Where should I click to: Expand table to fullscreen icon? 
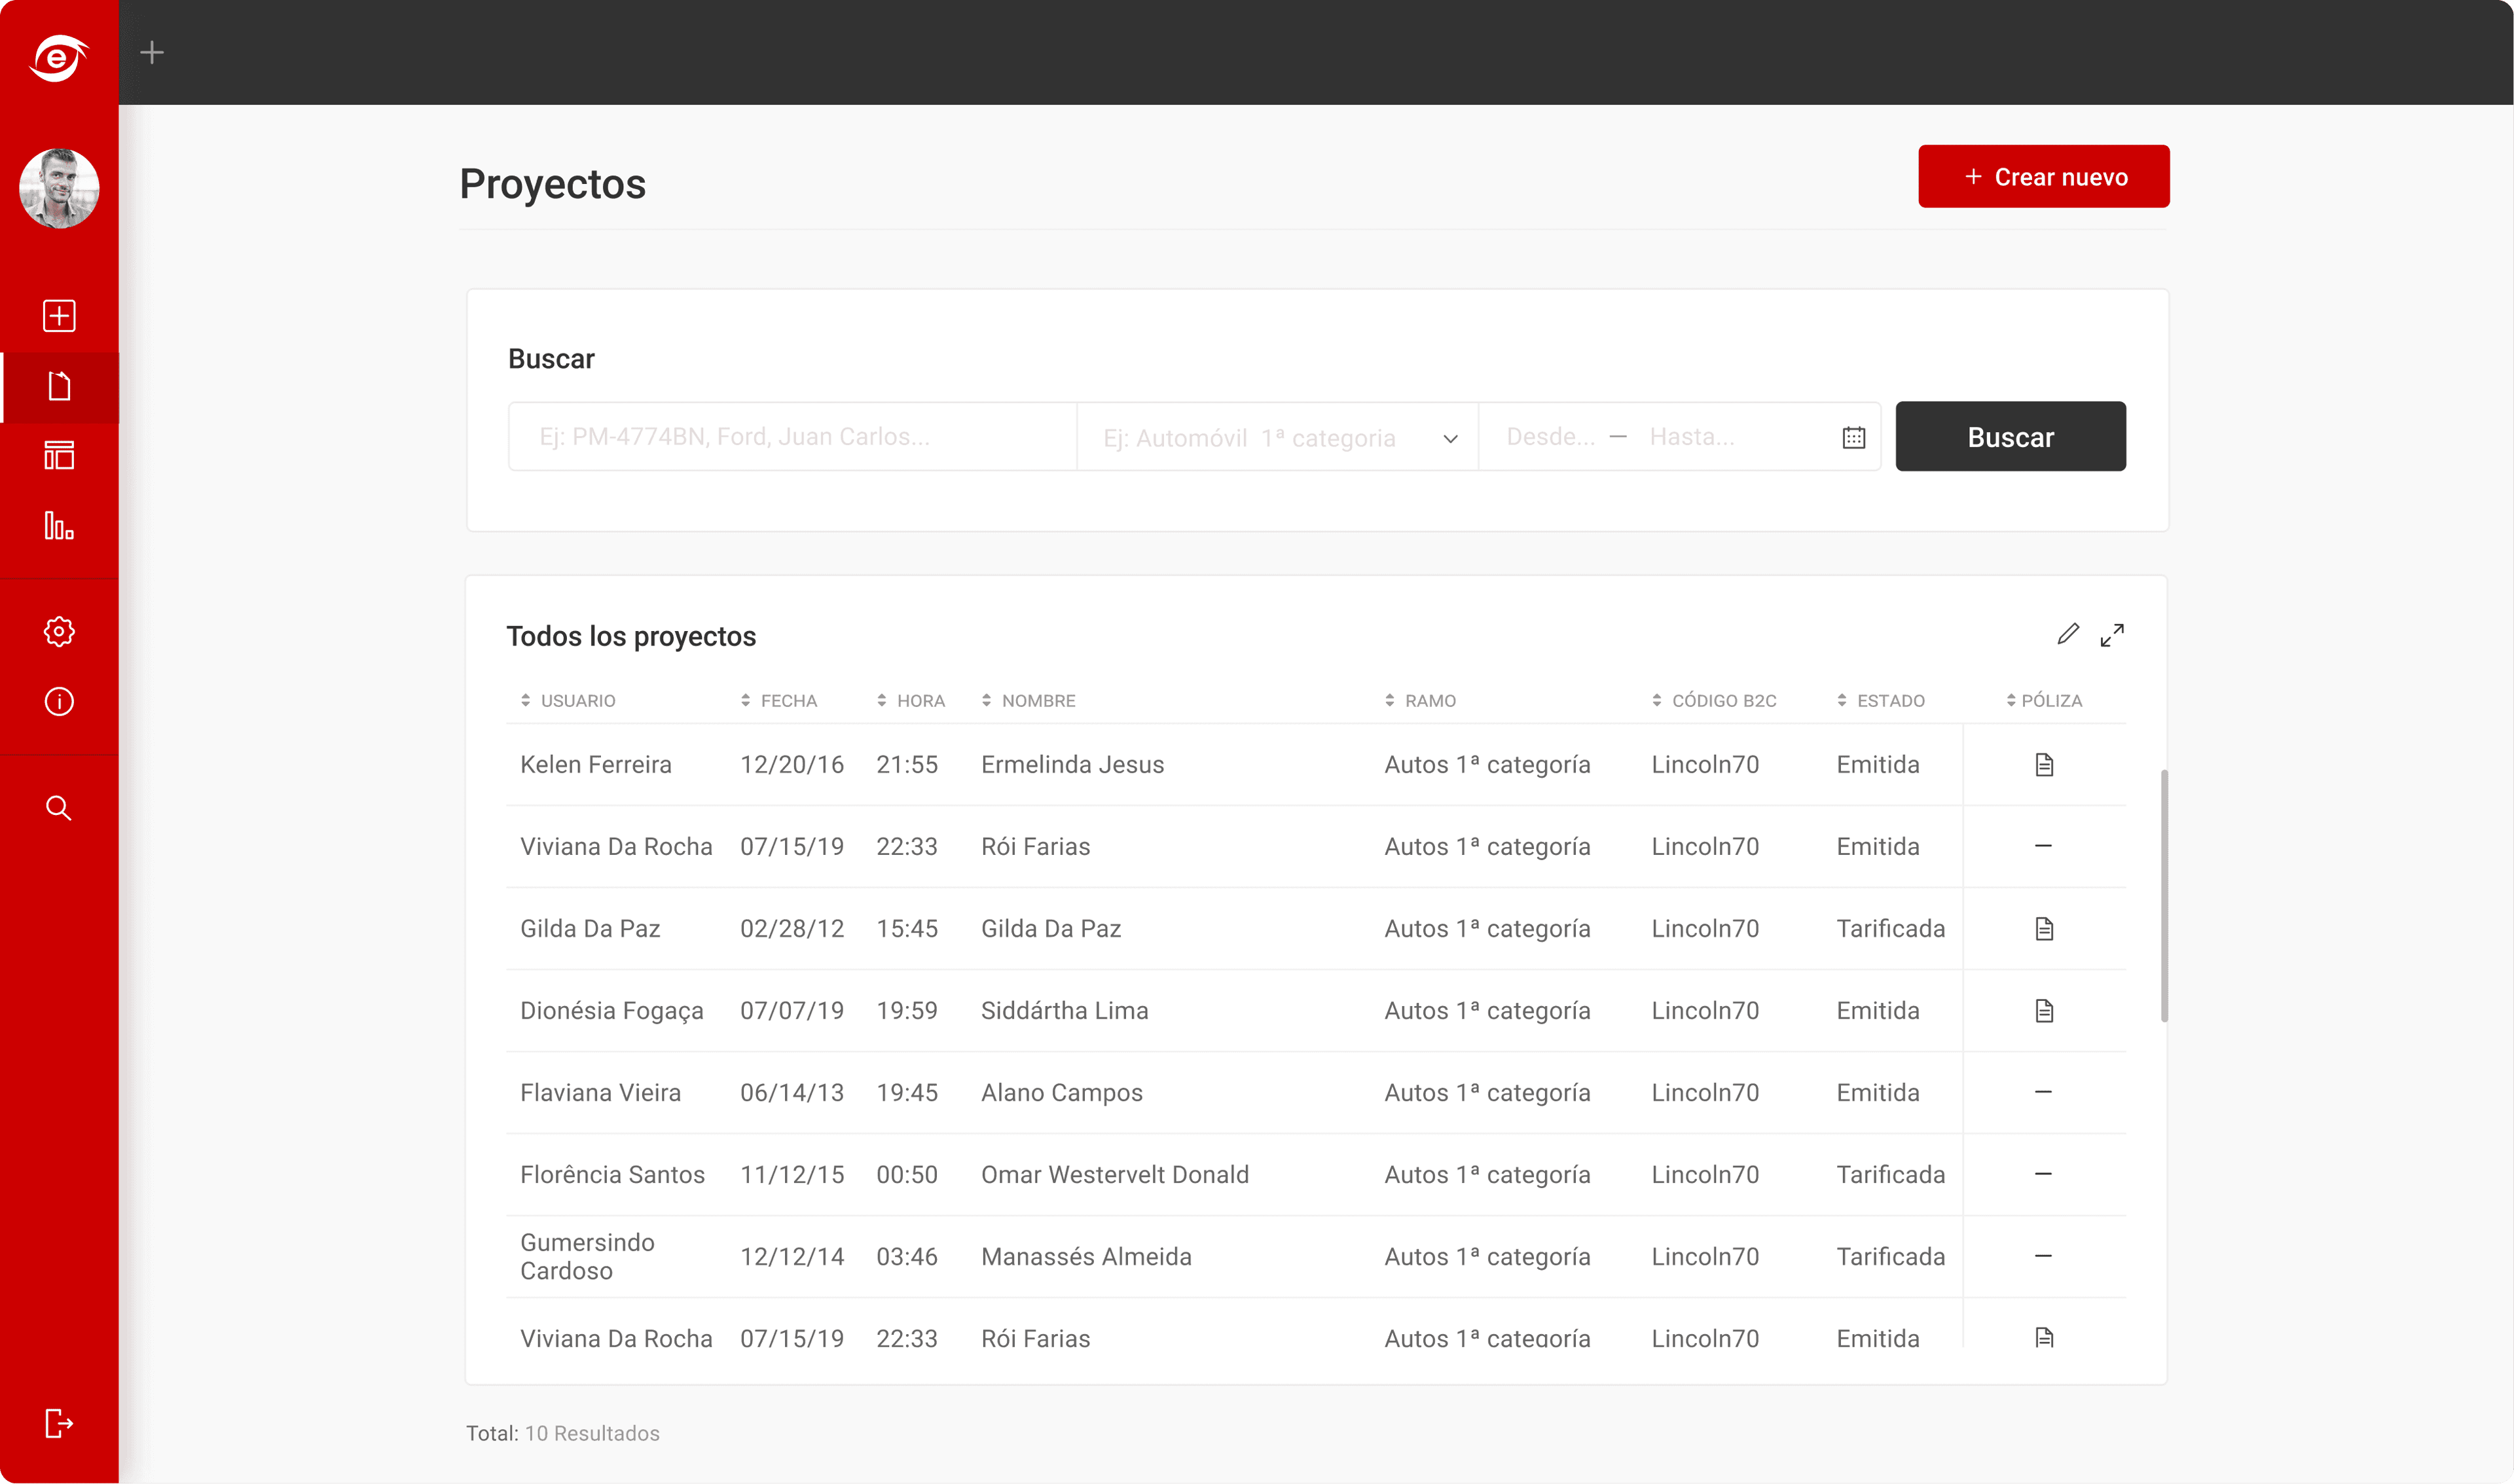point(2112,635)
